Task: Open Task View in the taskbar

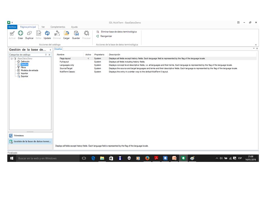Action: click(84, 158)
